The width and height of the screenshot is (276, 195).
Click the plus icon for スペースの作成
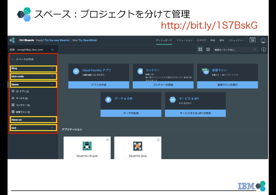12,60
